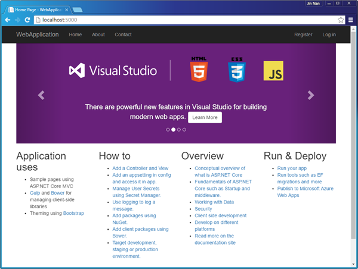
Task: Open Conceptual overview of ASP.NET Core link
Action: 220,171
